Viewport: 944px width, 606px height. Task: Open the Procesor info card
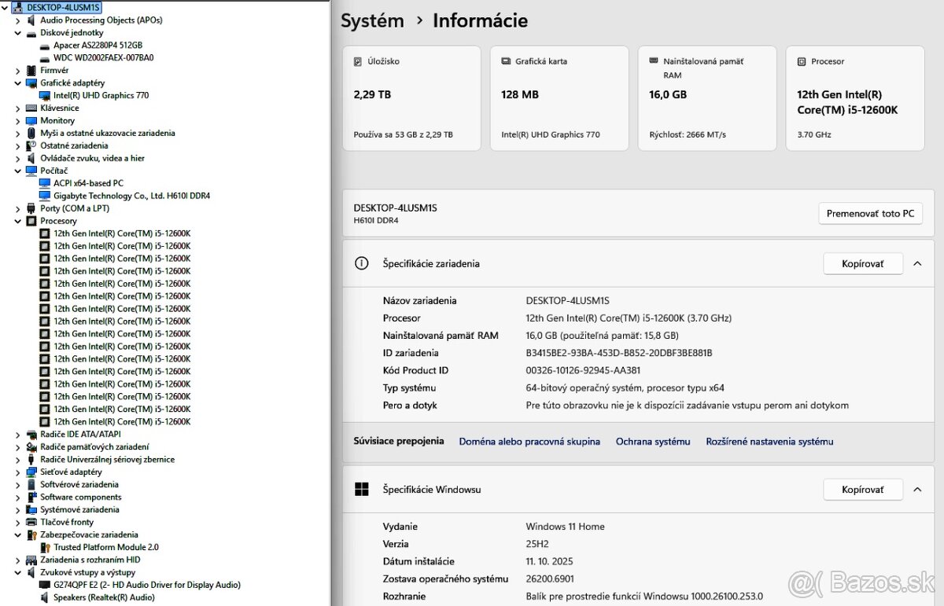point(854,97)
